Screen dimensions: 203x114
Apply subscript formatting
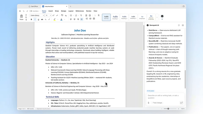tap(46, 20)
